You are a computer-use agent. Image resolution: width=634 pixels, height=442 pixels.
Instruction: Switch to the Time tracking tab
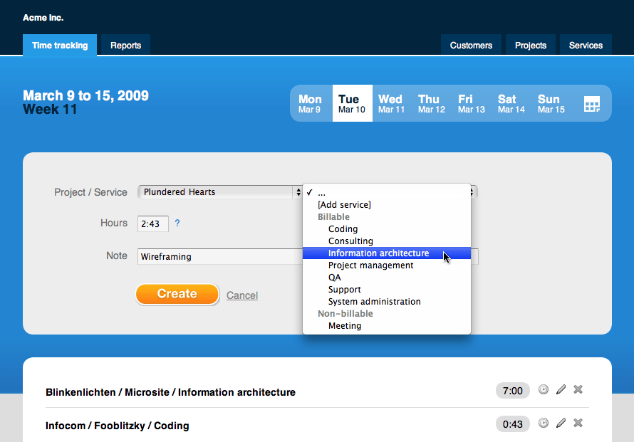pyautogui.click(x=60, y=46)
